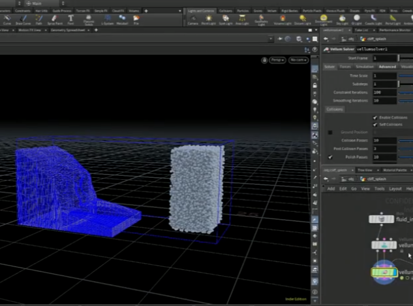This screenshot has width=413, height=306.
Task: Open the Persp viewport dropdown
Action: (x=277, y=60)
